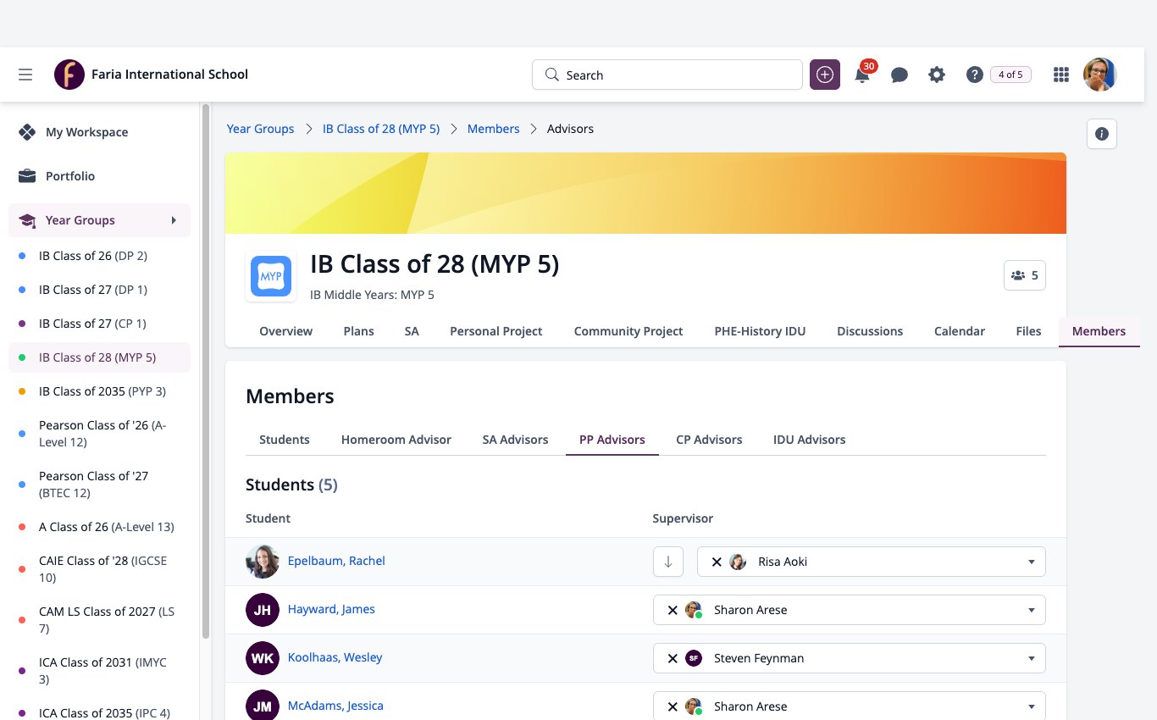Open the apps grid launcher

tap(1060, 75)
